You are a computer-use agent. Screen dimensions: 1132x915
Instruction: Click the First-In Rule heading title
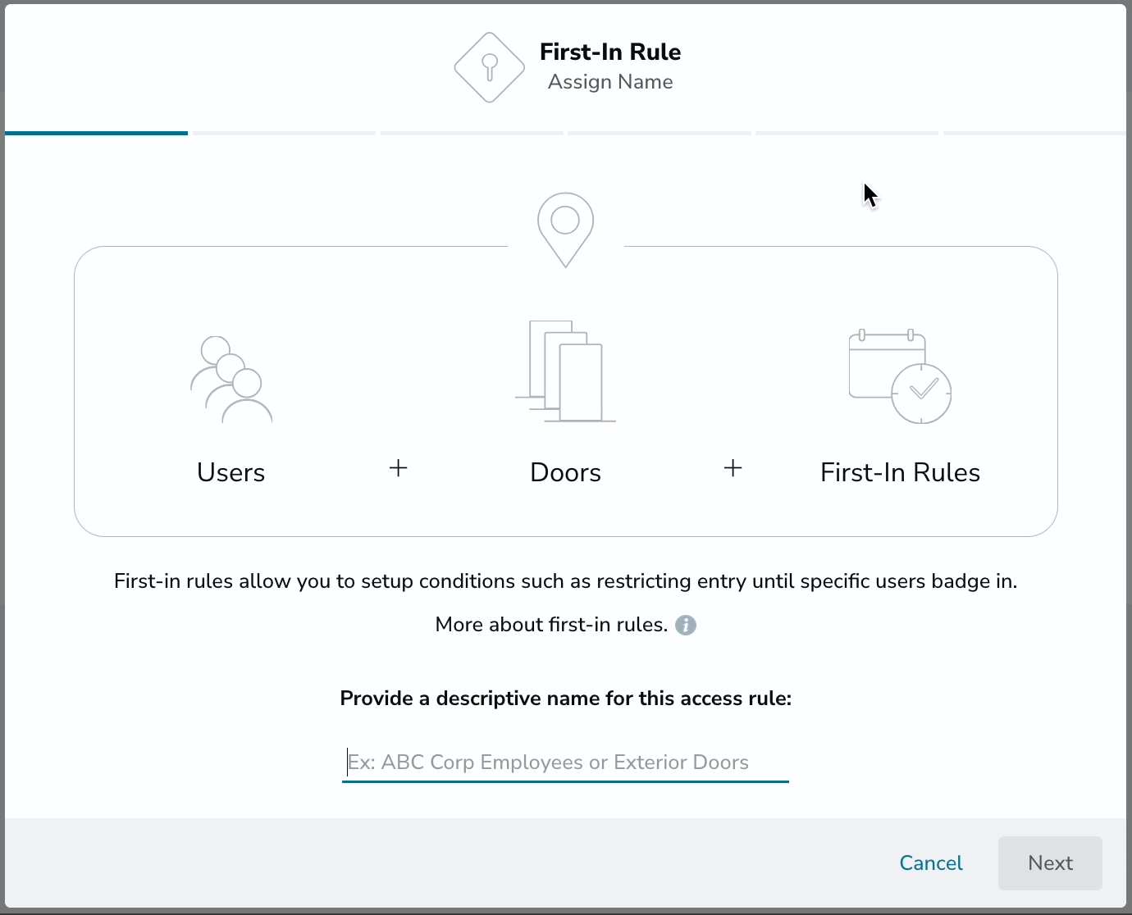[x=610, y=52]
